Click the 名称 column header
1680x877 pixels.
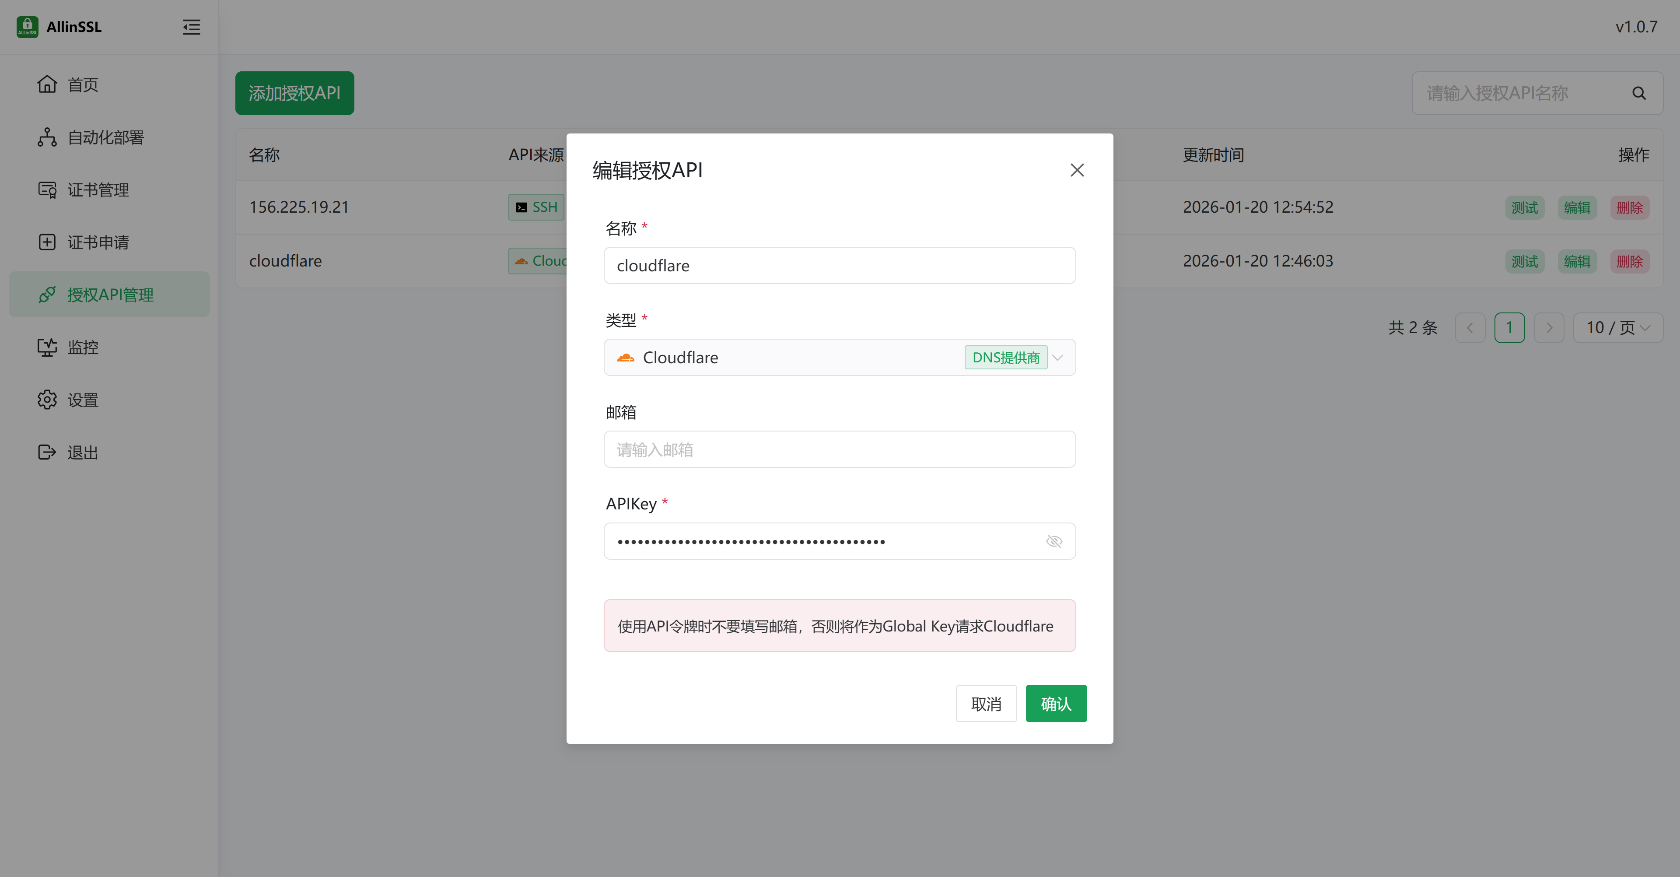tap(264, 154)
